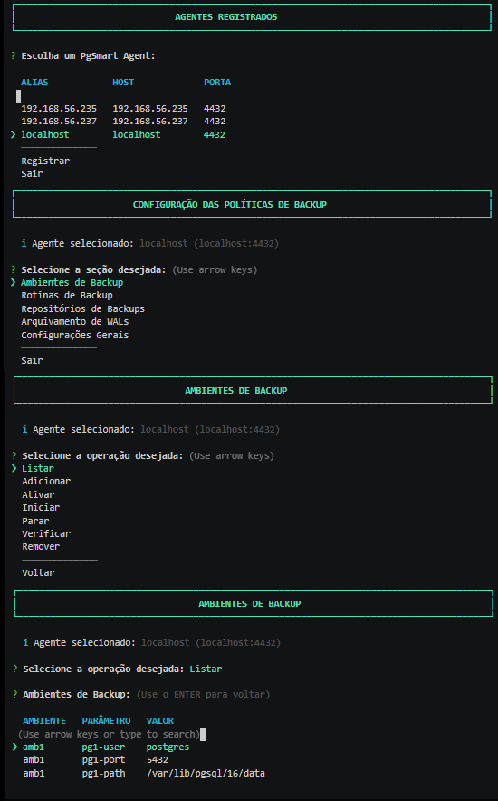Screen dimensions: 498x801
Task: Select the amb1 pg1-user row
Action: coord(106,747)
